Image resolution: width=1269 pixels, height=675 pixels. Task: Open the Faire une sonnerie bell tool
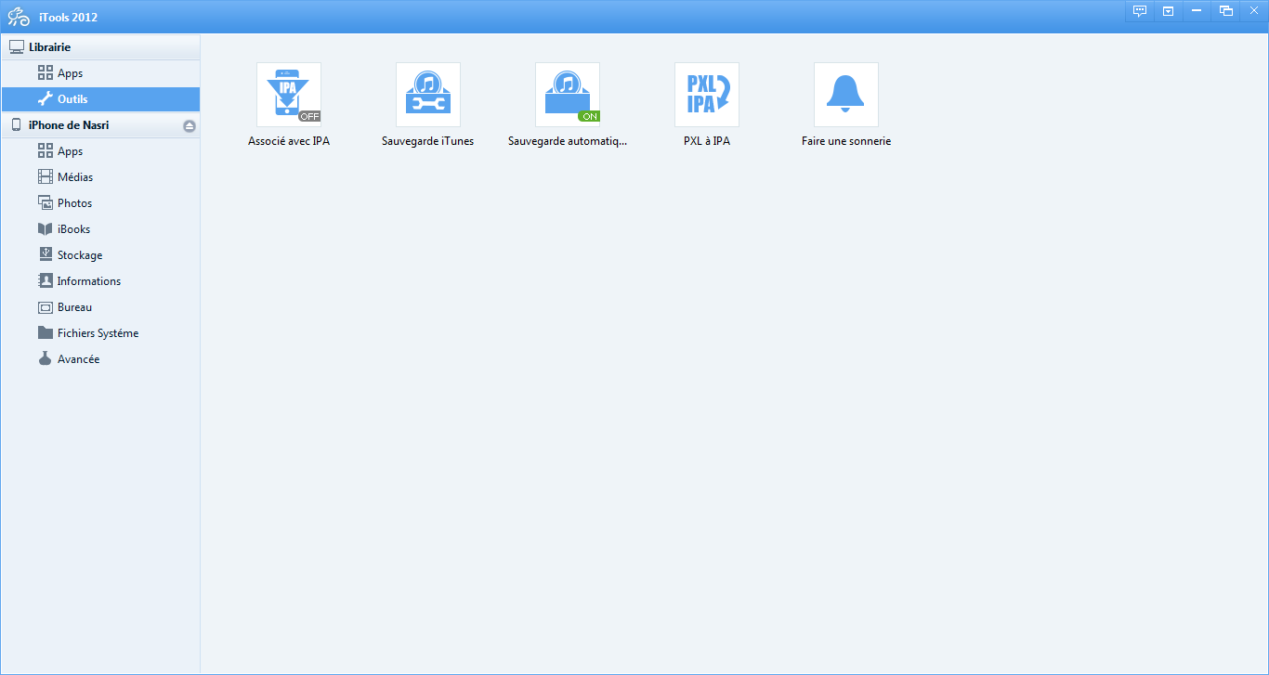(x=846, y=95)
